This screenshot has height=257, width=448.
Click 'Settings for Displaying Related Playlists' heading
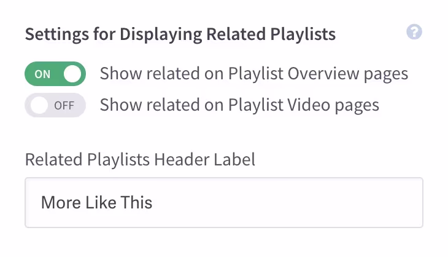tap(180, 34)
